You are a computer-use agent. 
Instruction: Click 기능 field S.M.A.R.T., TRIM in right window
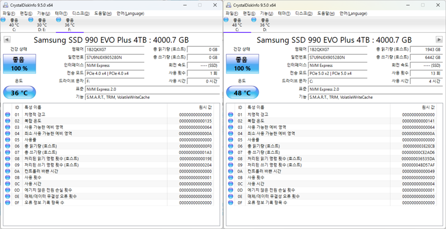tap(375, 97)
